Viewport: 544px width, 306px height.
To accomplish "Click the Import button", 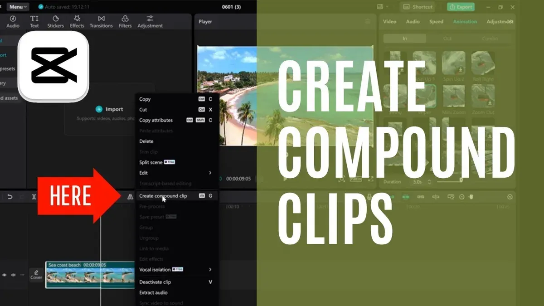I will click(x=110, y=109).
